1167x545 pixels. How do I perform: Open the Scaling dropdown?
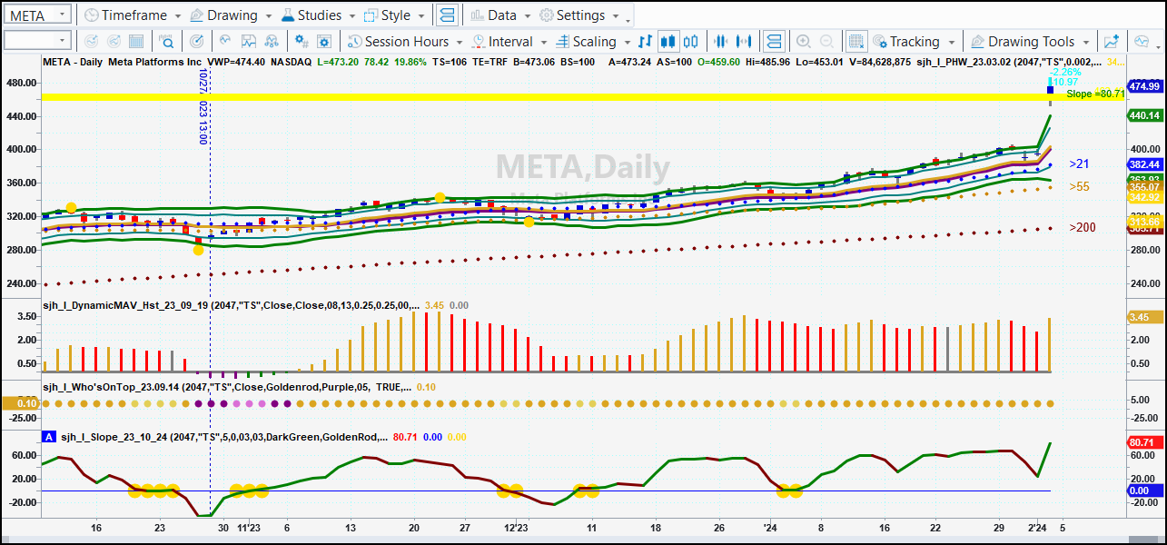tap(593, 42)
